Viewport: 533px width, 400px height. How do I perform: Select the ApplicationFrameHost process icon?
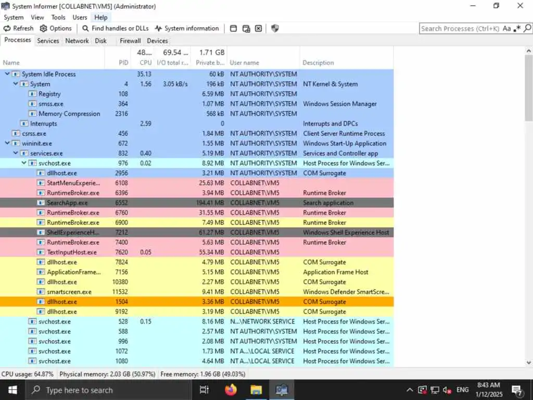coord(41,272)
